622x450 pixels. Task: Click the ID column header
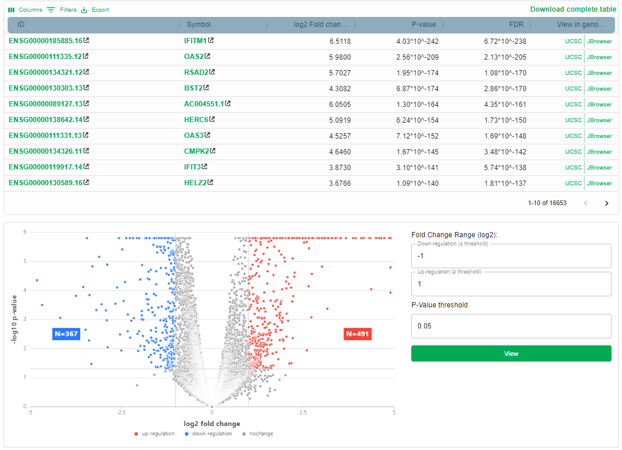point(21,25)
